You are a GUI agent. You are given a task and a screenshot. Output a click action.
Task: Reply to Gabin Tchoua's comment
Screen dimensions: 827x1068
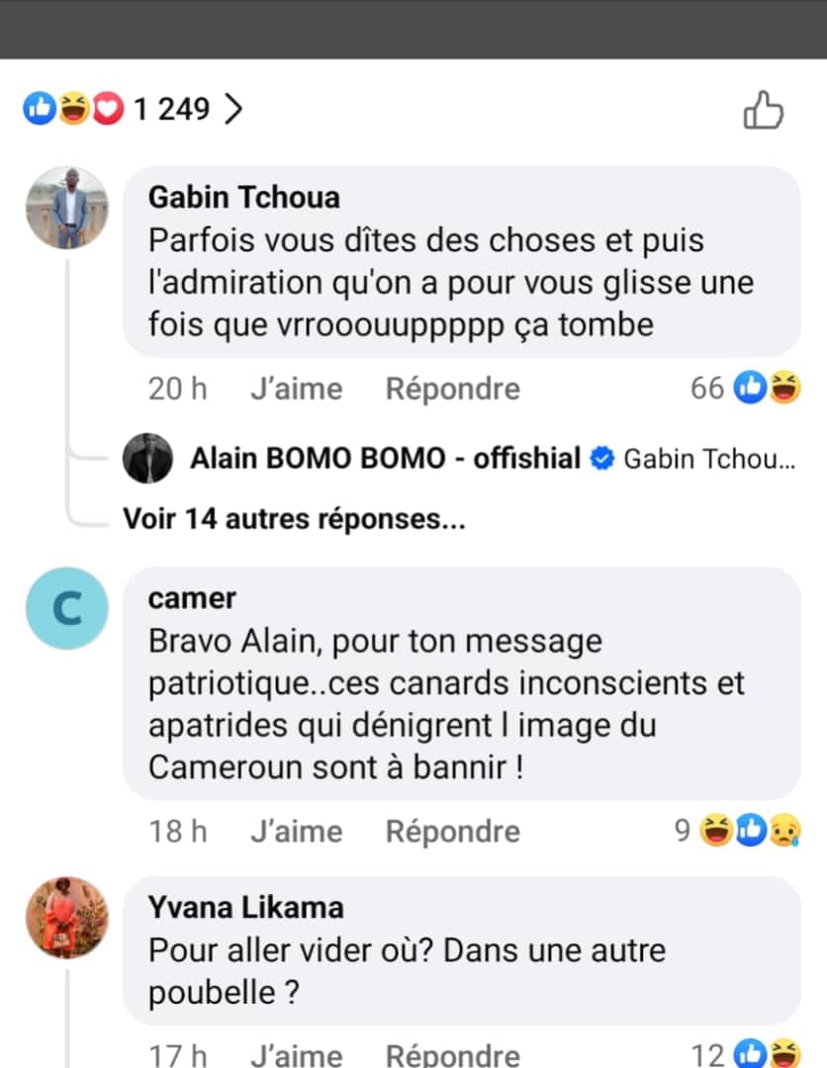coord(452,389)
